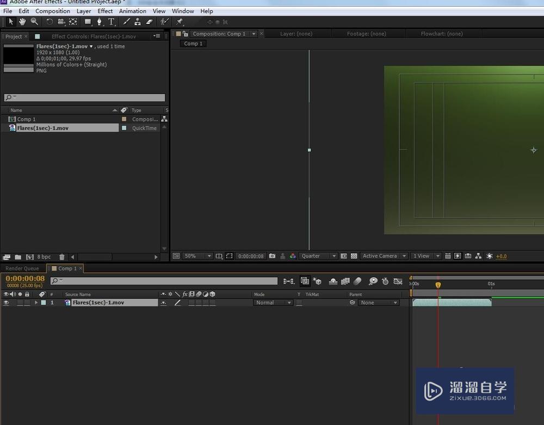Create a new composition from Project panel footer

[30, 257]
